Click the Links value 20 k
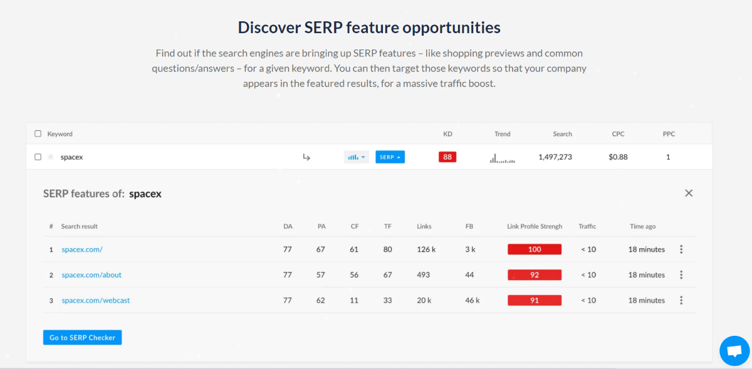Screen dimensions: 752x369 [x=424, y=300]
